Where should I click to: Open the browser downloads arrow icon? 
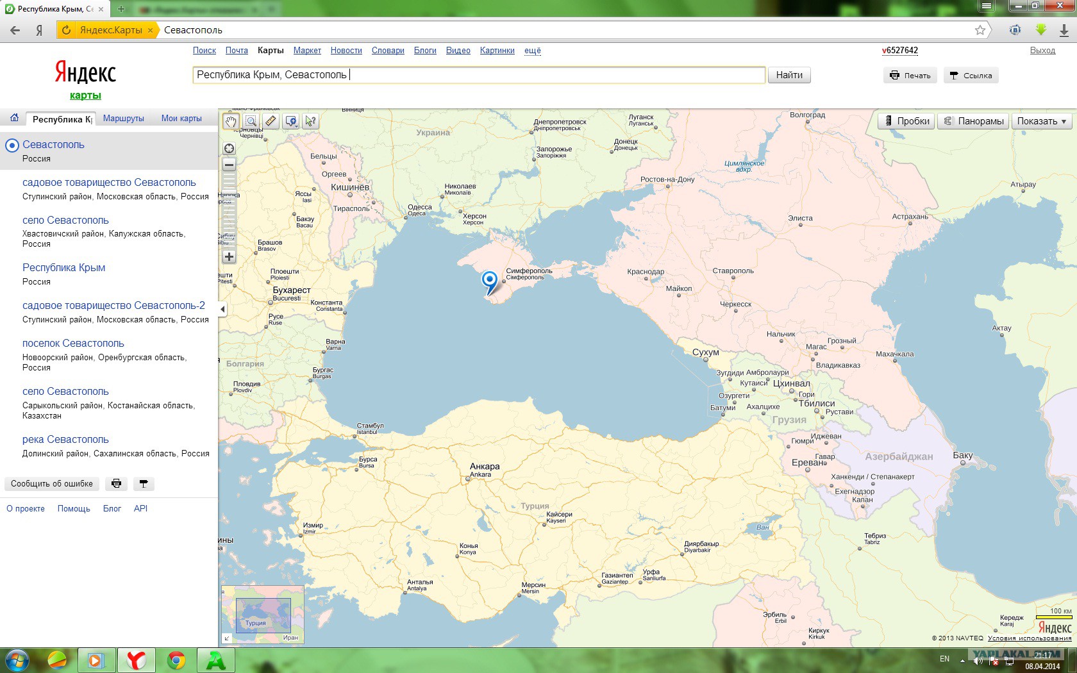coord(1064,30)
